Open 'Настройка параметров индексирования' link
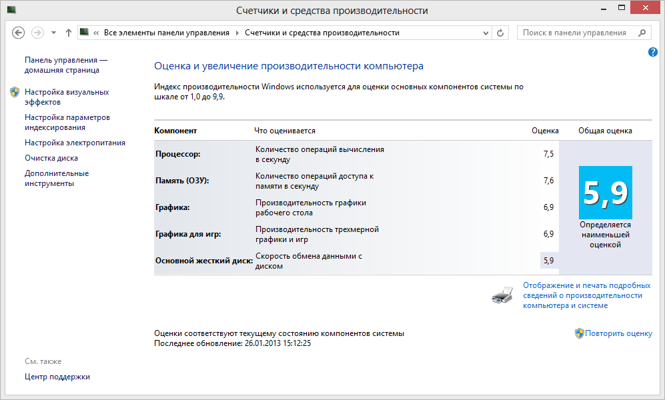Viewport: 665px width, 400px height. tap(67, 123)
